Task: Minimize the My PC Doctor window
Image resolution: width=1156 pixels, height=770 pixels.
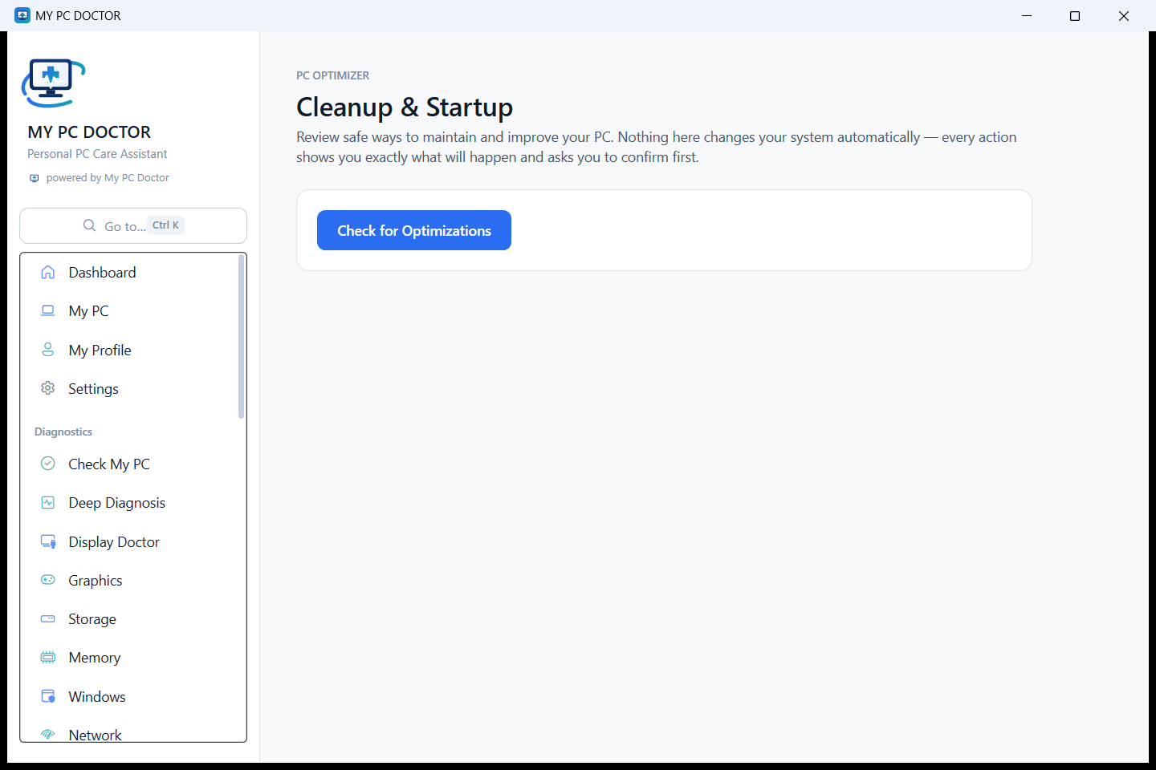Action: pos(1027,16)
